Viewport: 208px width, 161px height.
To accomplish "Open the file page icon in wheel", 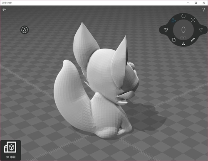I will (x=174, y=40).
